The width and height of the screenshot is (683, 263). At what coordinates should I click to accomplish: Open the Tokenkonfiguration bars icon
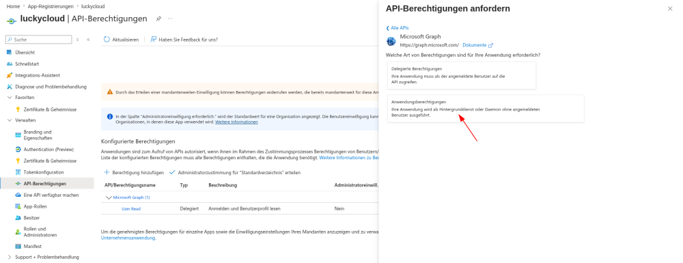pos(18,172)
